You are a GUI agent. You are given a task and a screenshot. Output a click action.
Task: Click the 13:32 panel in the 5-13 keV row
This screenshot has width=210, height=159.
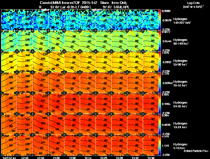[x=135, y=145]
